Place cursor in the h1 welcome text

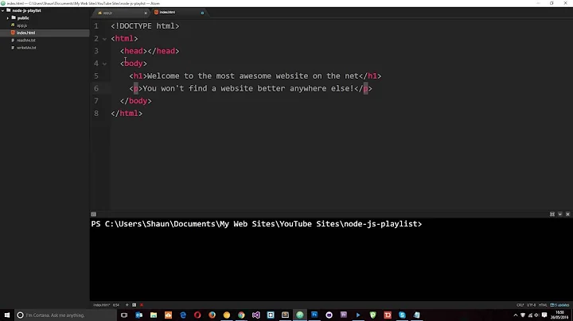click(x=253, y=75)
